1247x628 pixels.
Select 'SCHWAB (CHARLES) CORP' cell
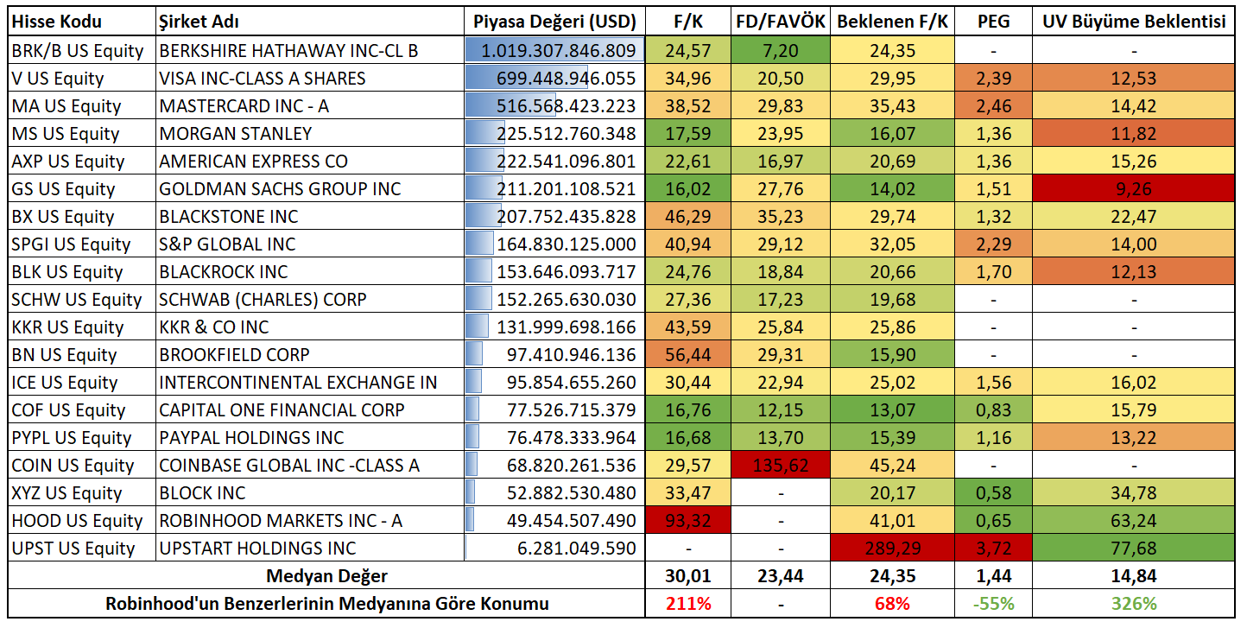coord(310,299)
